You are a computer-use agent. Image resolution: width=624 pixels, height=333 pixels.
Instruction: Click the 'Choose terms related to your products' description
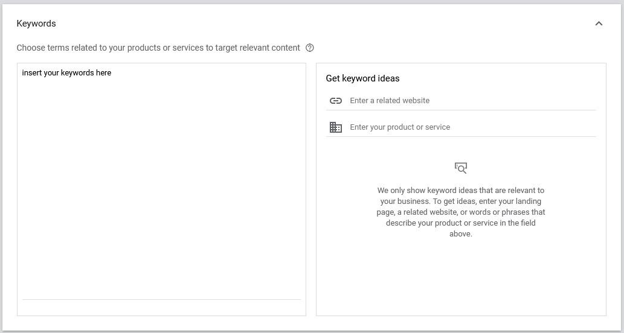pyautogui.click(x=158, y=48)
